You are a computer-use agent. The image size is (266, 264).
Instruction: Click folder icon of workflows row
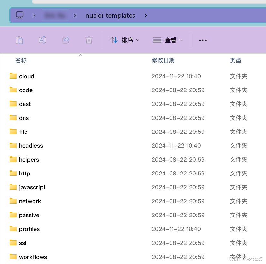[13, 257]
